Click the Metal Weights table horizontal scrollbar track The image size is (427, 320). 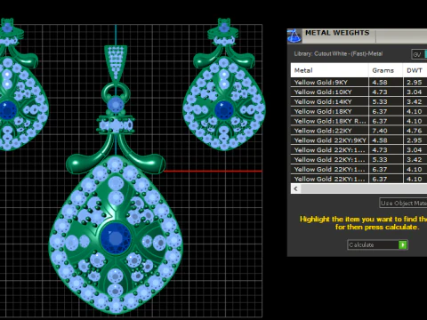(364, 188)
